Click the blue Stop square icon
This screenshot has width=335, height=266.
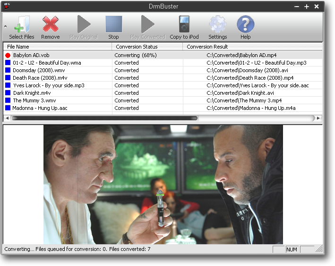click(x=114, y=24)
